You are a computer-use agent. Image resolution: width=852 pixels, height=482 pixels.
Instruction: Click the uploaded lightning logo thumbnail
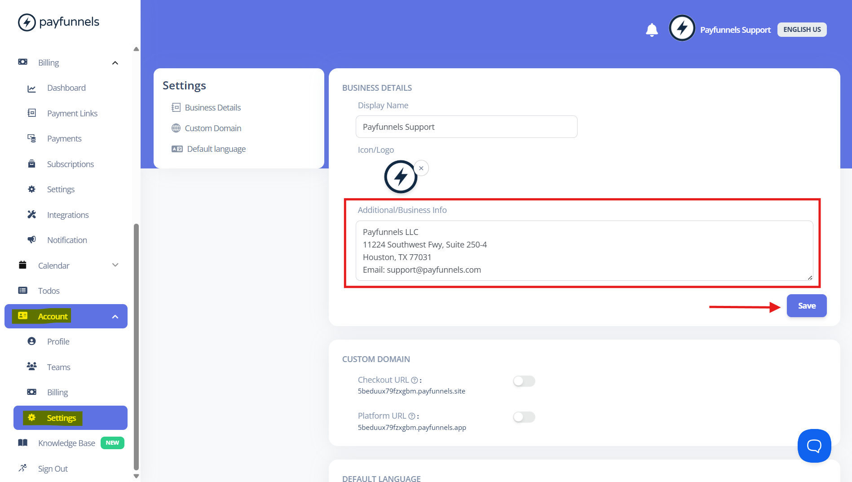tap(401, 177)
